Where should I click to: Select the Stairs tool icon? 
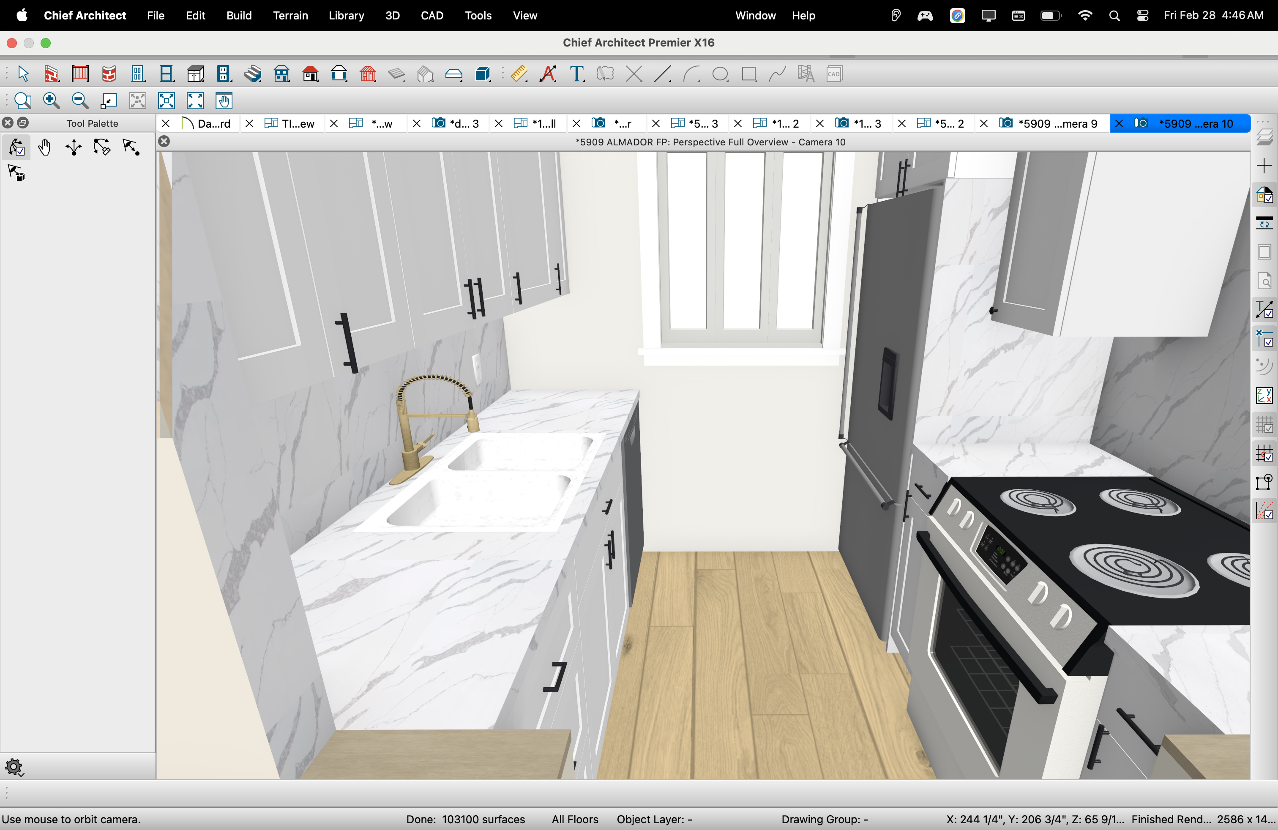[x=252, y=74]
